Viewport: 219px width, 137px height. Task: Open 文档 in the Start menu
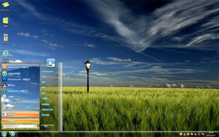pyautogui.click(x=44, y=77)
